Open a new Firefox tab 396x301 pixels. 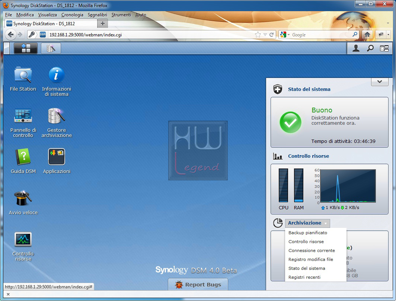pos(103,23)
